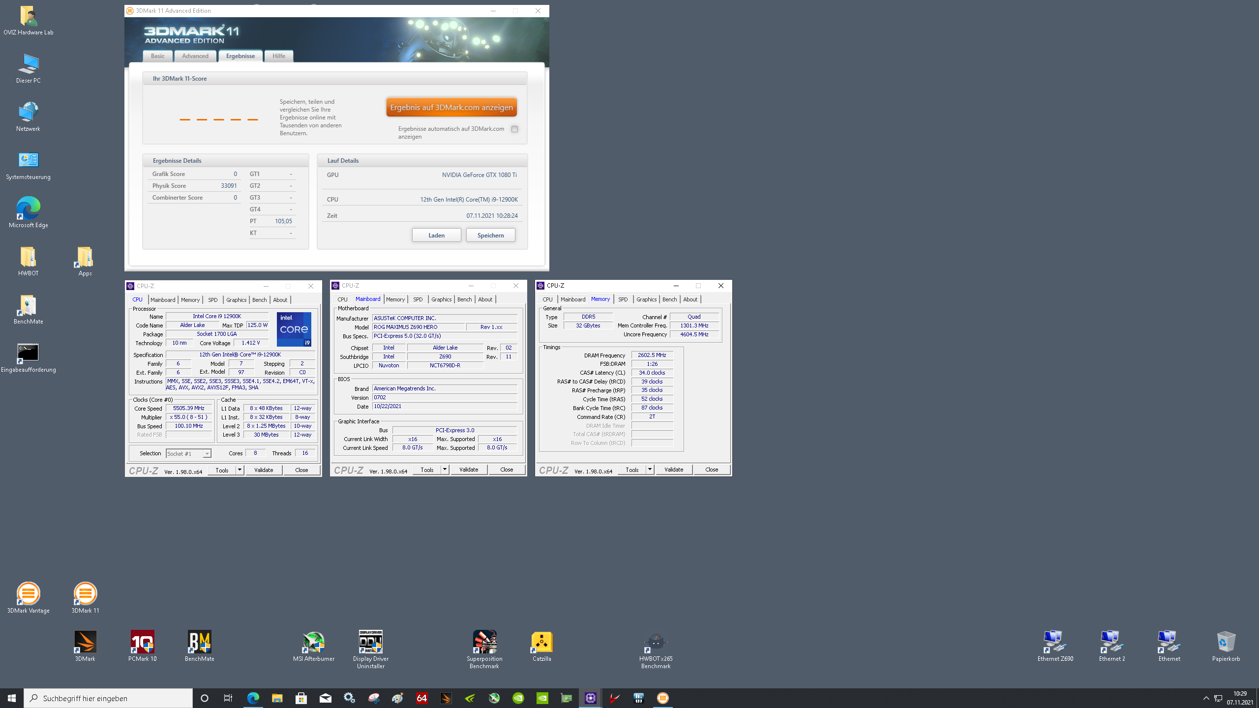Launch the 3DMark desktop icon
Screen dimensions: 1259x708
click(85, 646)
